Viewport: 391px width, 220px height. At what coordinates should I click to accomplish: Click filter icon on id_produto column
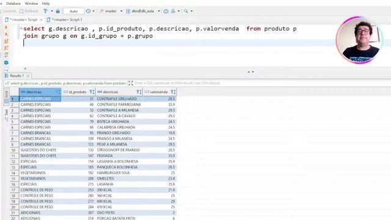92,92
